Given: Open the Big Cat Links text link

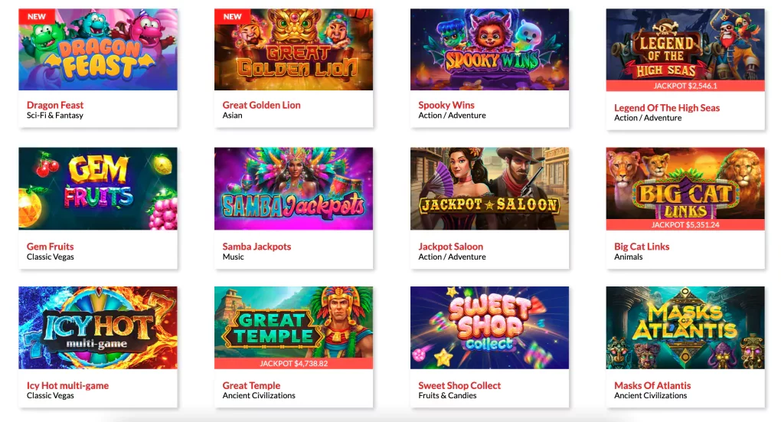Looking at the screenshot, I should 642,246.
